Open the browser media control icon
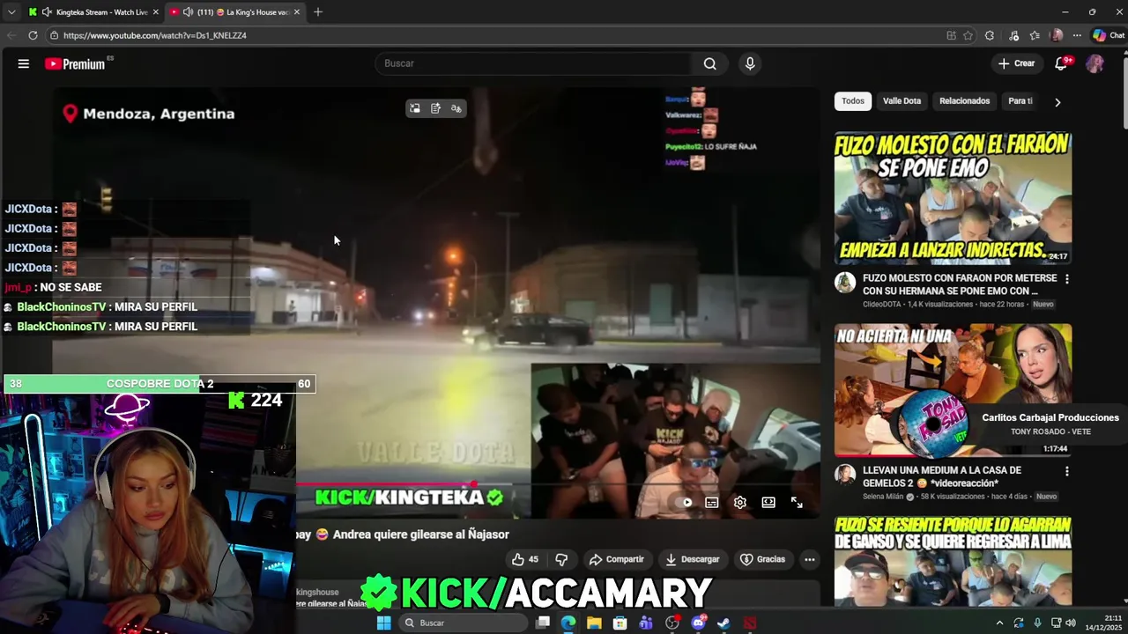1128x634 pixels. pos(1014,35)
